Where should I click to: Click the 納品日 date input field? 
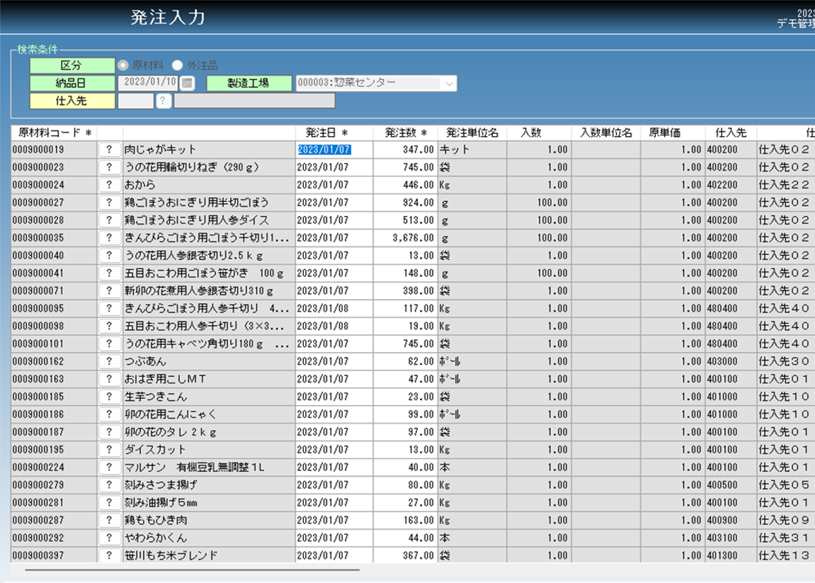(x=149, y=83)
